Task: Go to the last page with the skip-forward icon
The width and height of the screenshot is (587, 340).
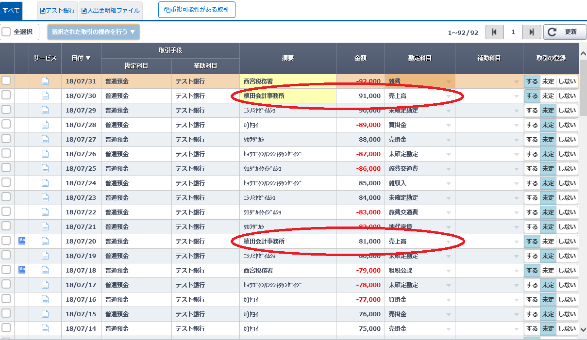Action: tap(532, 32)
